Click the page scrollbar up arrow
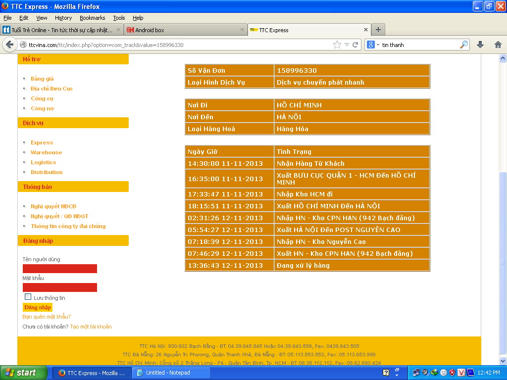The height and width of the screenshot is (380, 507). [503, 58]
